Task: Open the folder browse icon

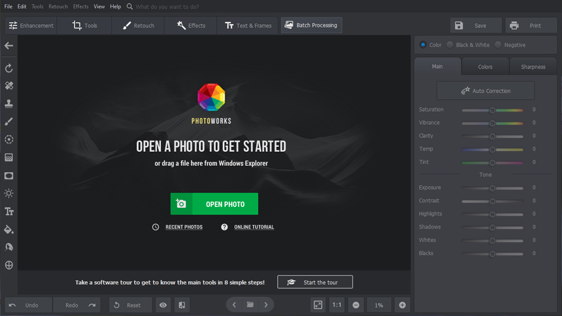Action: coord(250,305)
